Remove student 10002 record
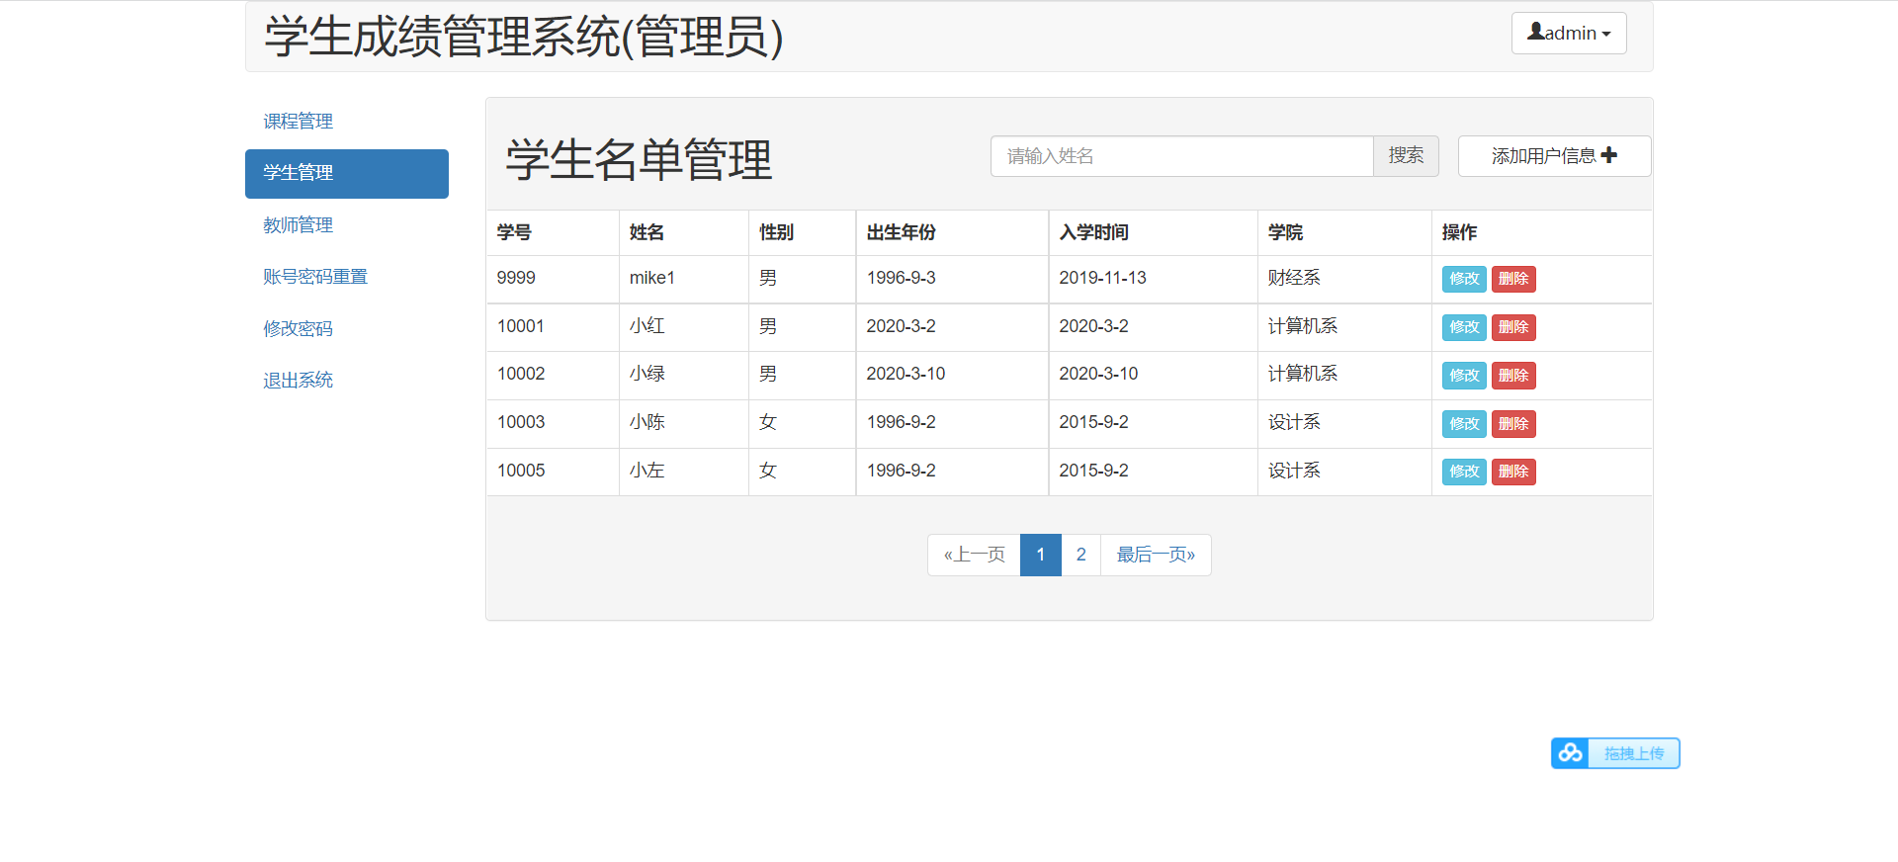This screenshot has width=1898, height=862. tap(1513, 376)
